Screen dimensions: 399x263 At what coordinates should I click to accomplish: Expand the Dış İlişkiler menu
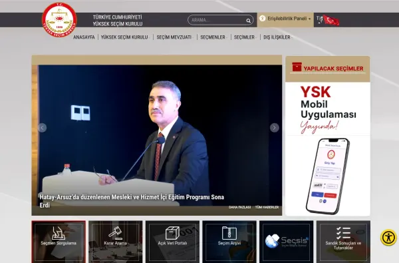(277, 37)
